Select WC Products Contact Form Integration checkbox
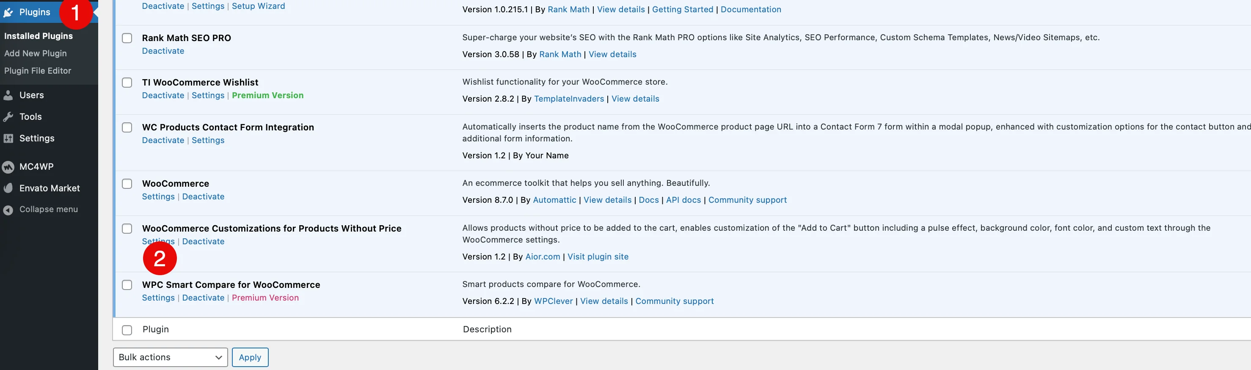The image size is (1251, 370). click(127, 128)
